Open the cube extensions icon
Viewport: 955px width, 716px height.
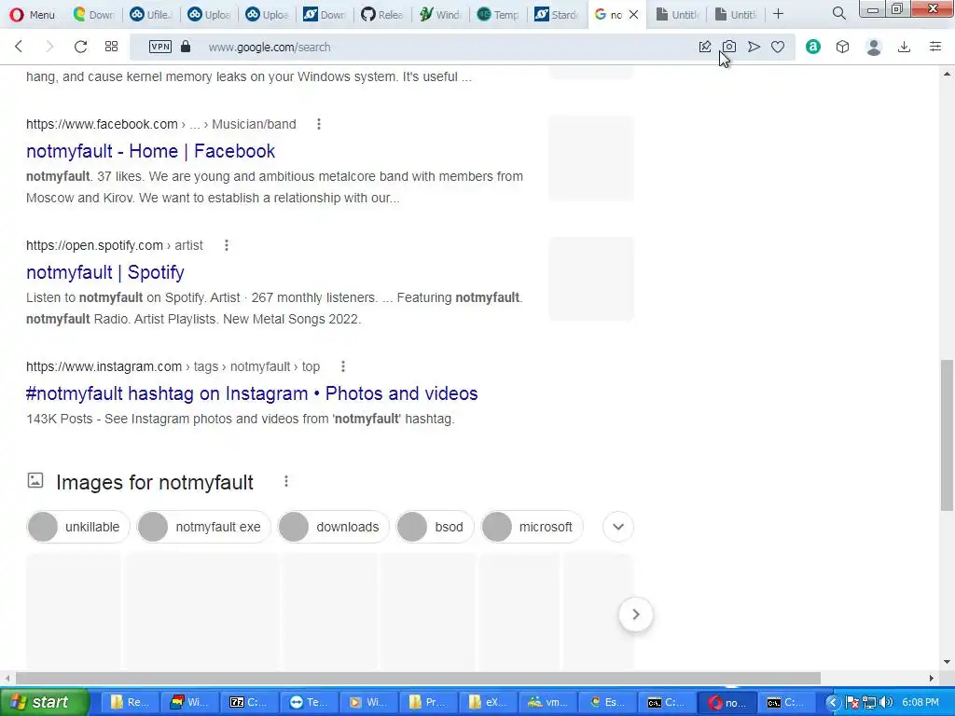click(842, 47)
